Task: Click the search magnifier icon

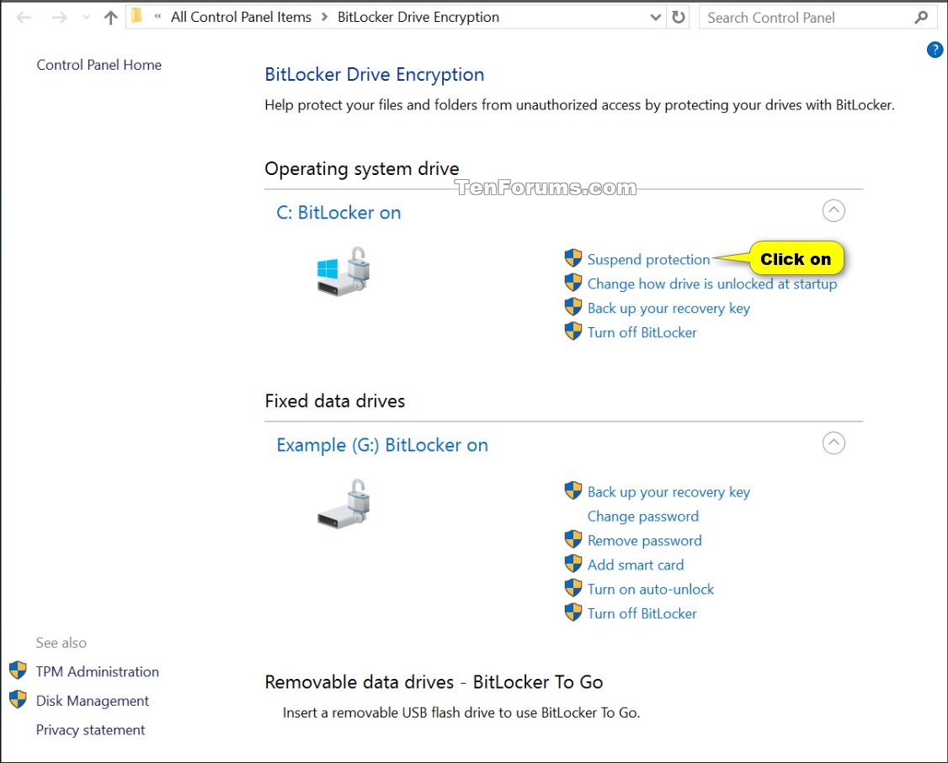Action: (921, 18)
